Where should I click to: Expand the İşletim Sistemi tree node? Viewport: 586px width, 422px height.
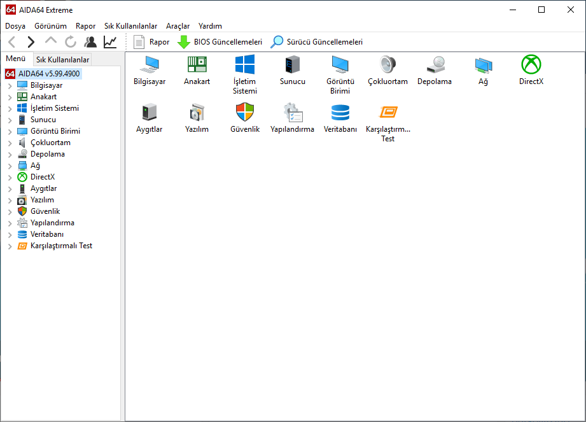[x=10, y=108]
